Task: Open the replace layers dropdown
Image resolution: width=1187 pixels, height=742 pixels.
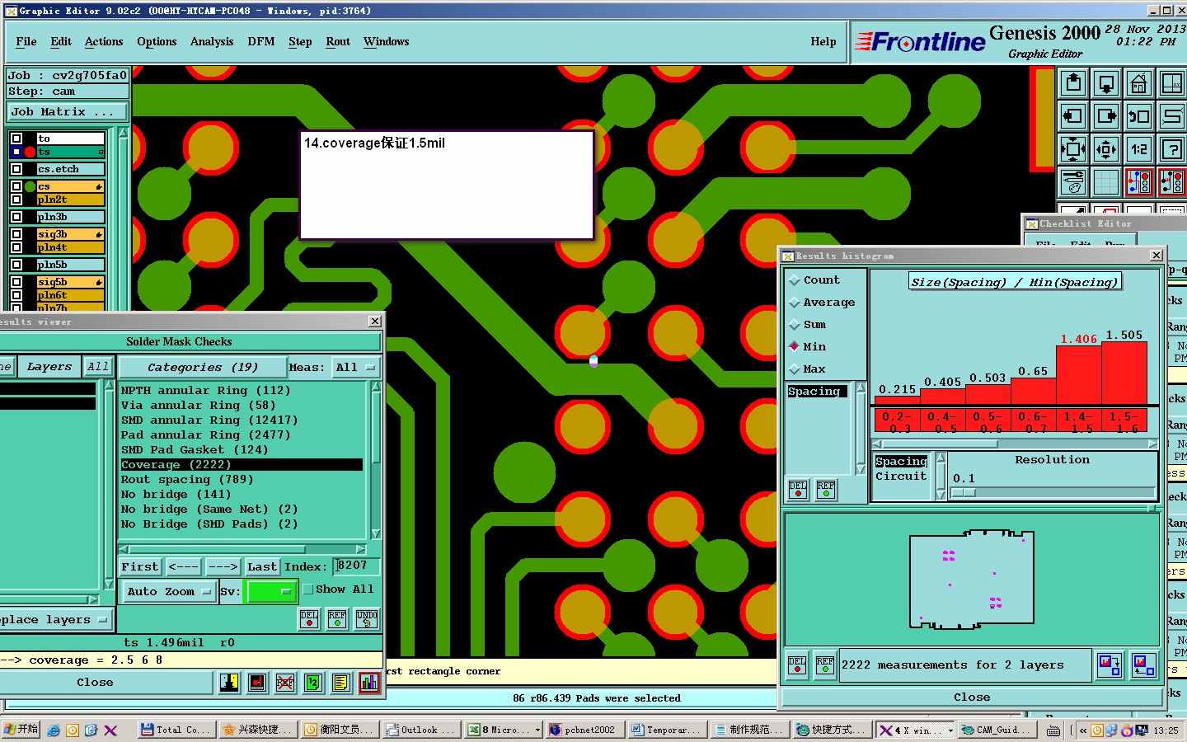Action: pyautogui.click(x=54, y=620)
